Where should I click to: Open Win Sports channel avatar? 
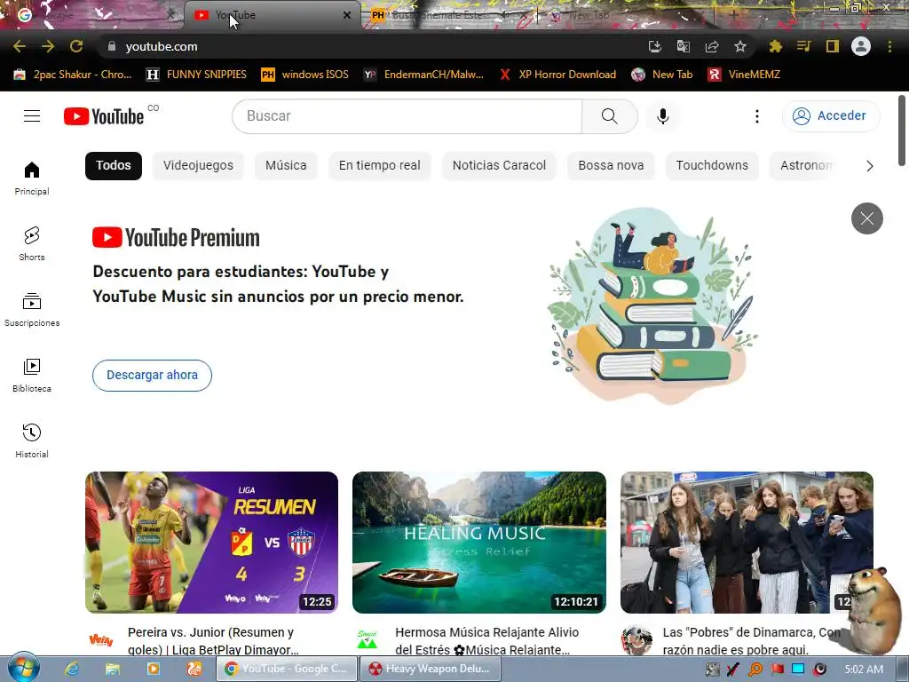[x=101, y=639]
